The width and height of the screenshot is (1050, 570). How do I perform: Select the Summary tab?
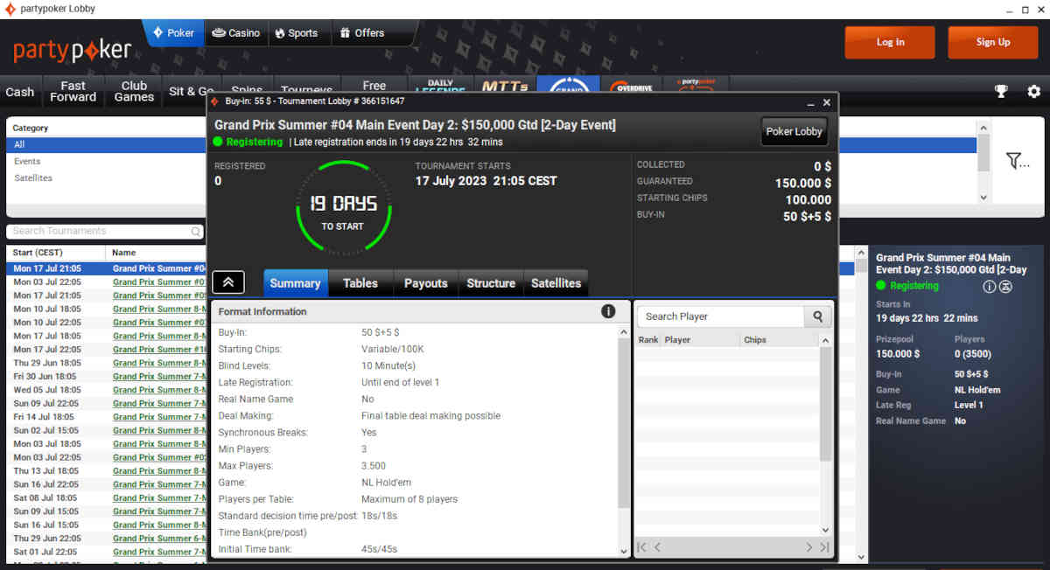(295, 283)
